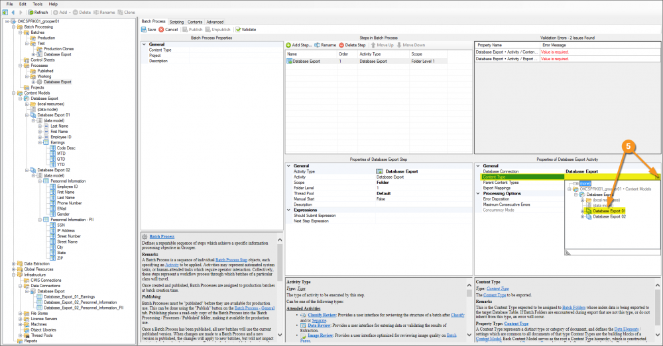Click the Delete Step icon

[342, 45]
